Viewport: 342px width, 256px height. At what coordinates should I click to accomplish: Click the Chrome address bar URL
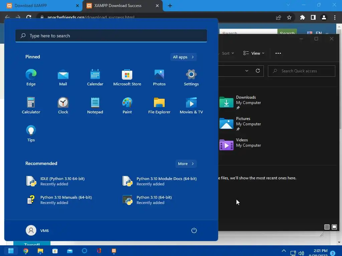tap(91, 17)
